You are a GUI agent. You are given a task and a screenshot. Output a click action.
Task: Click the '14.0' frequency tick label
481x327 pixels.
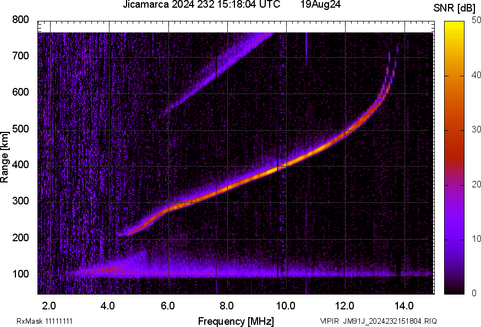tap(404, 306)
